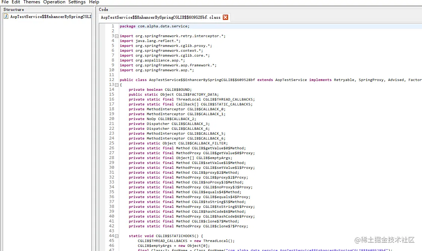Click 'import org.springframework.aop.framework.*;' line
This screenshot has width=422, height=251.
coord(168,65)
